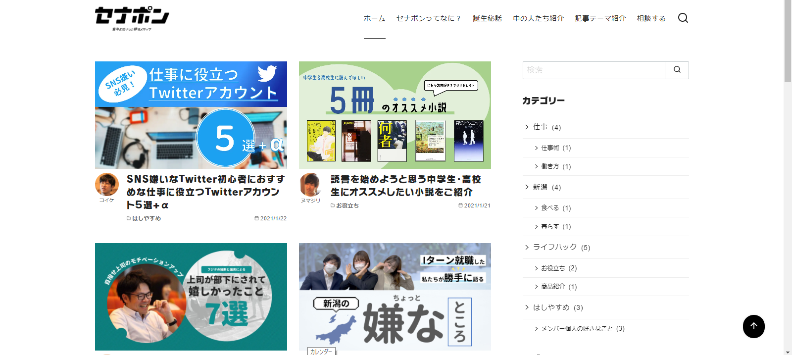Viewport: 792px width, 355px height.
Task: Click the ヌマジリ author name label
Action: 311,201
